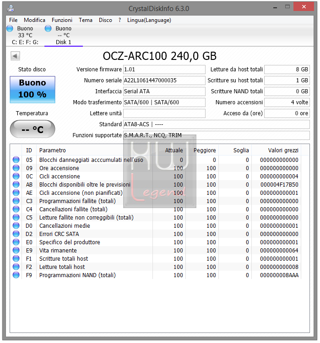Open the Lingua(Language) menu
Screen dimensions: 320x343
[149, 20]
